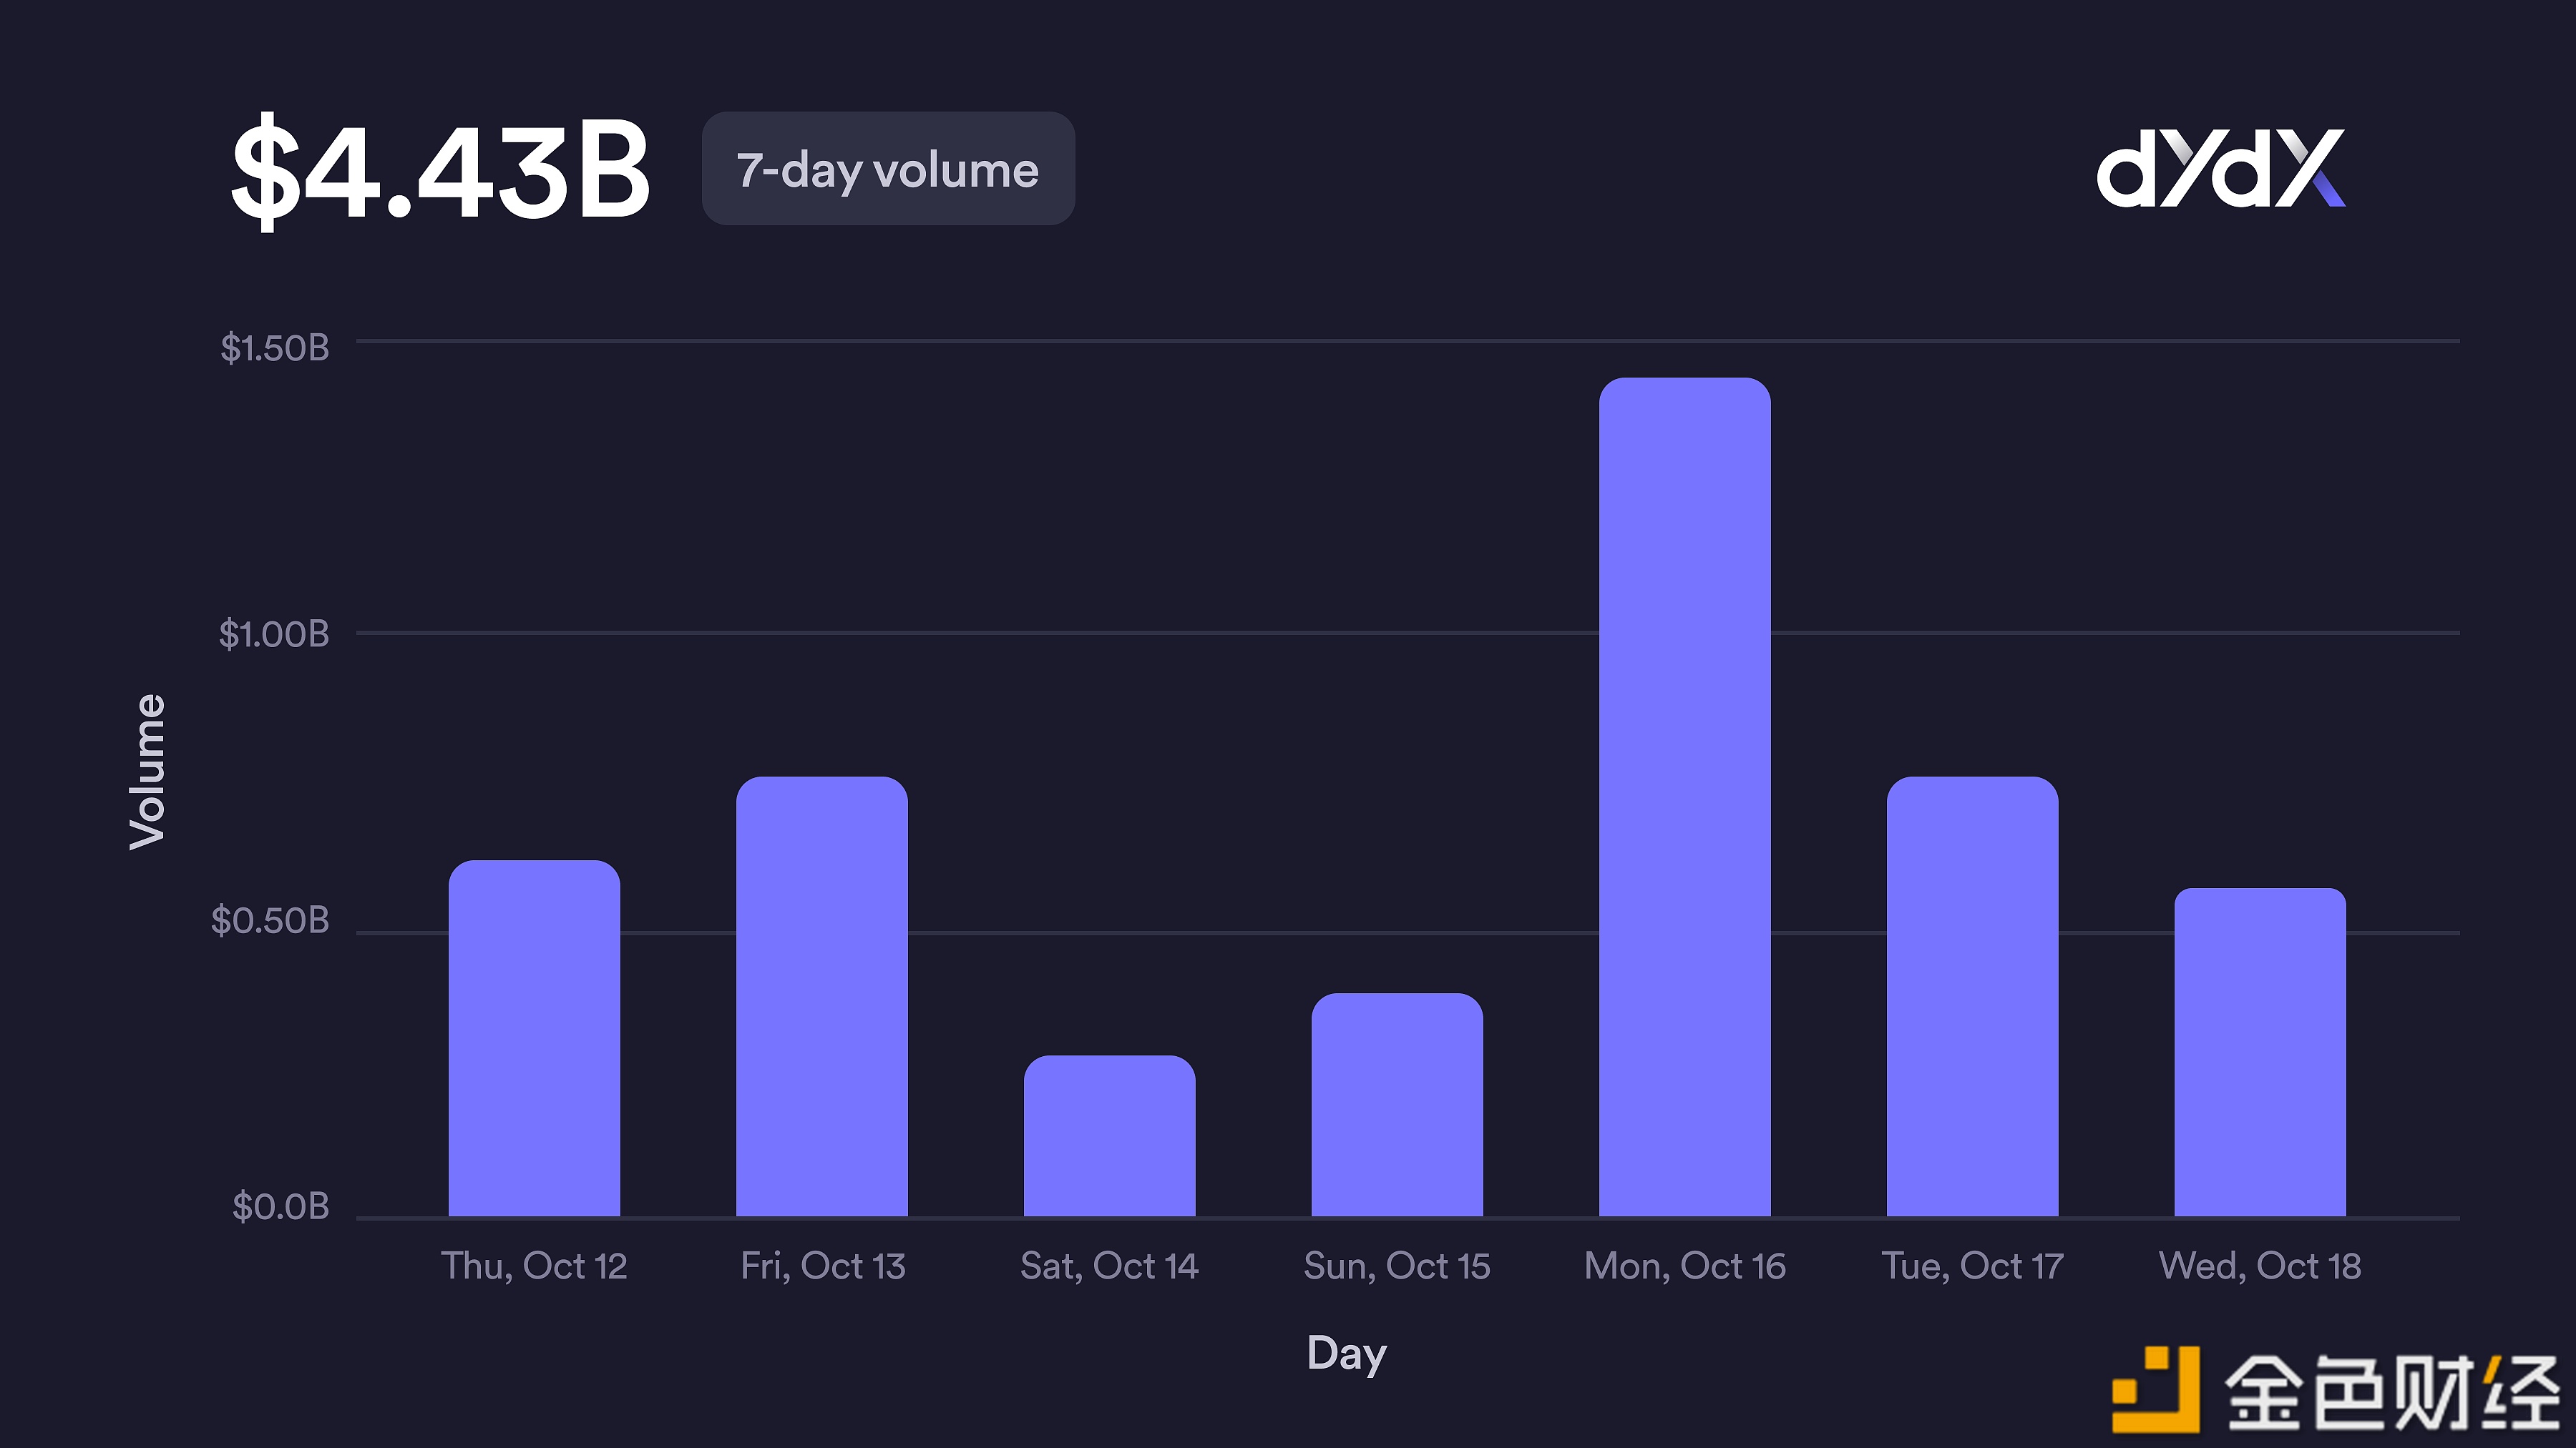Select the Sun, Oct 15 volume bar
Image resolution: width=2576 pixels, height=1448 pixels.
point(1397,1105)
